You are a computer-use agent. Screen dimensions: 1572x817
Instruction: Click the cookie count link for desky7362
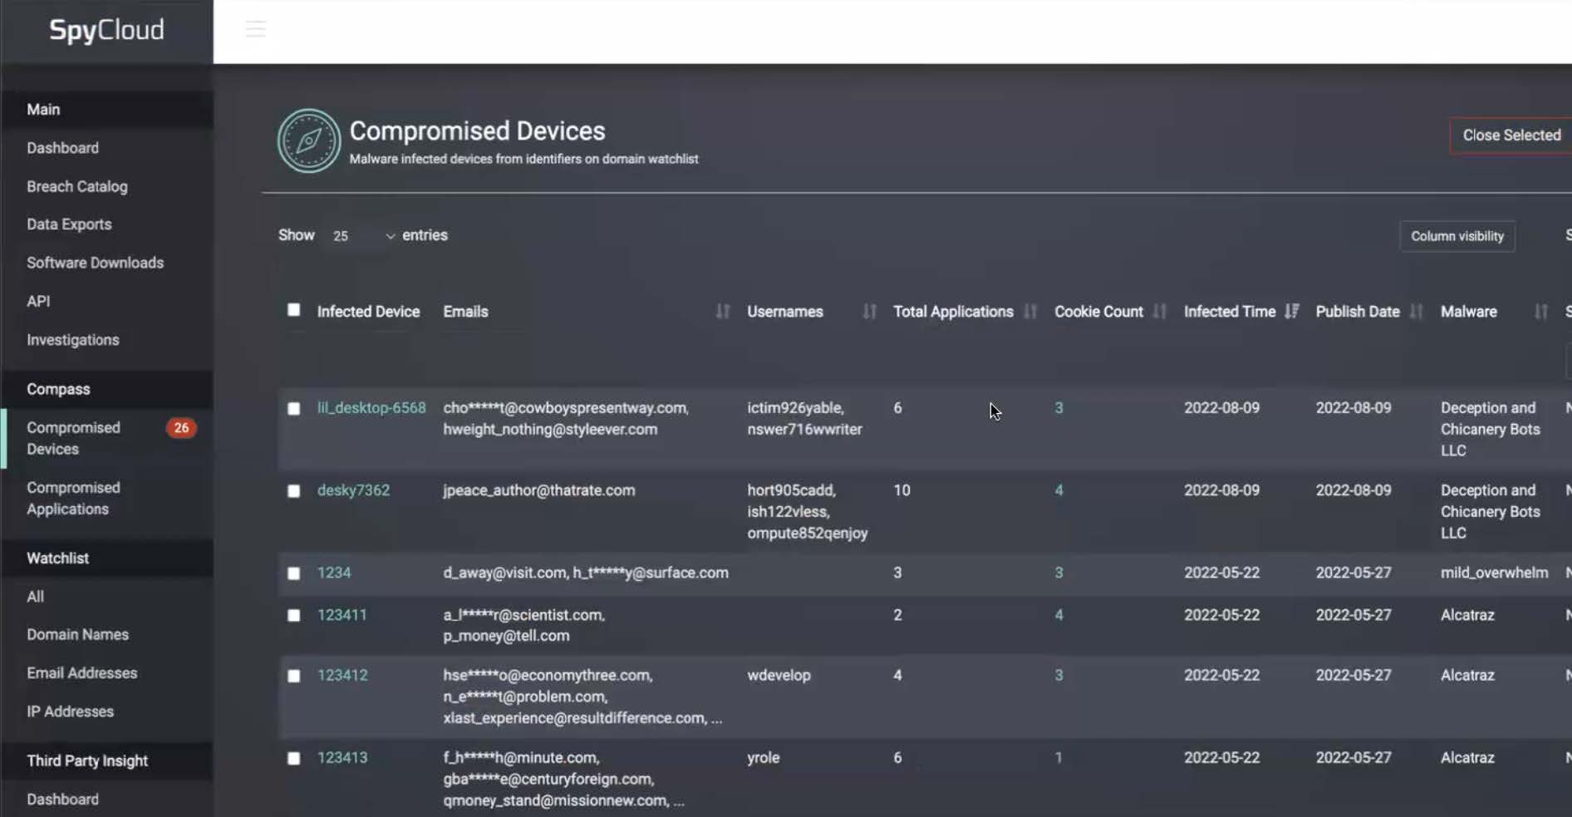[1059, 490]
